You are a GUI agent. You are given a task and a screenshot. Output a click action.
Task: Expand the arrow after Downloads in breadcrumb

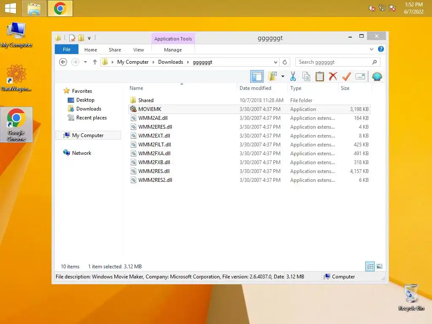tap(188, 62)
